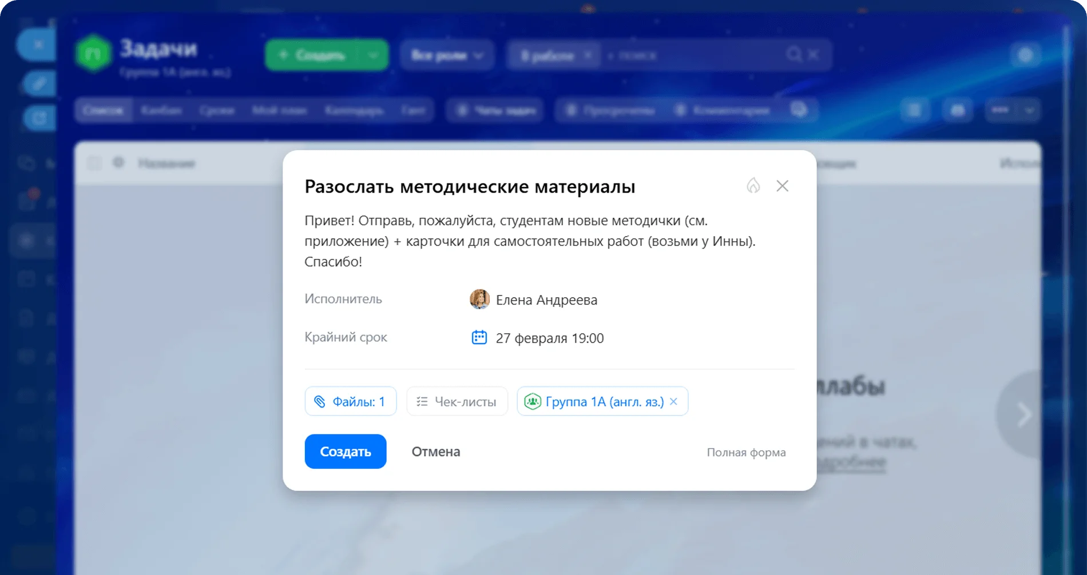This screenshot has width=1087, height=575.
Task: Click the calendar icon beside the deadline
Action: 481,337
